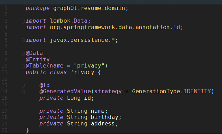Click 'javax.persistence.*' import text
This screenshot has height=134, width=222.
tap(82, 40)
